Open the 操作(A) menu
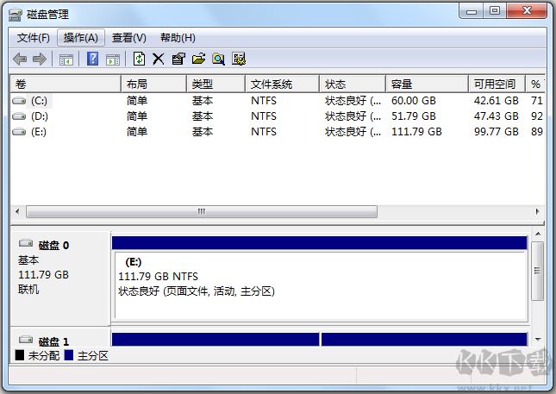Screen dimensions: 556x394 click(81, 38)
